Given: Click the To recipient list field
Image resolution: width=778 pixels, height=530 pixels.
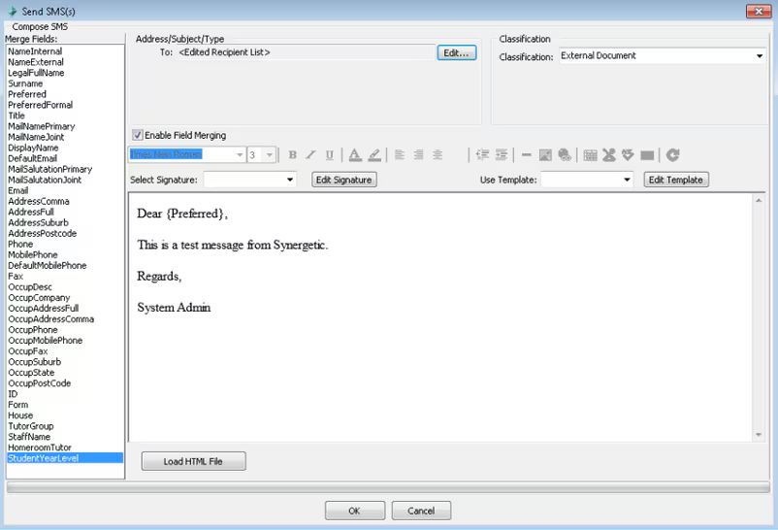Looking at the screenshot, I should (x=306, y=52).
